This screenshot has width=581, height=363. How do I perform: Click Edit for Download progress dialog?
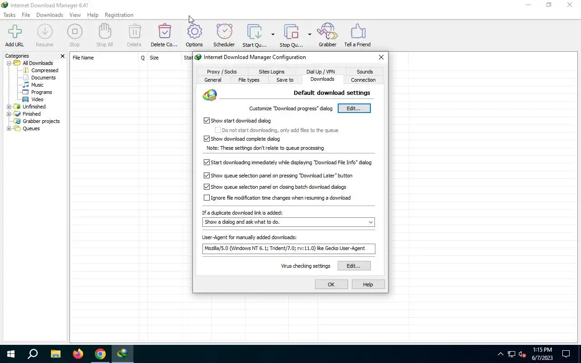pyautogui.click(x=354, y=108)
